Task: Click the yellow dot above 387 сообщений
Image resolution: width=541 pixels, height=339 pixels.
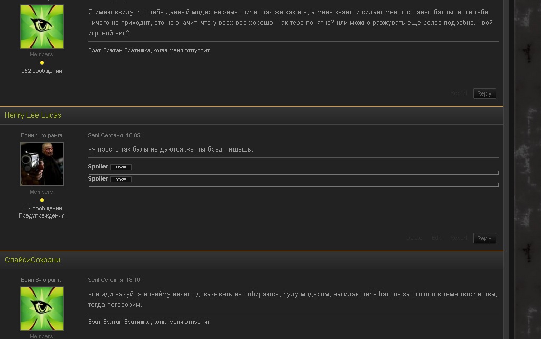Action: point(42,200)
